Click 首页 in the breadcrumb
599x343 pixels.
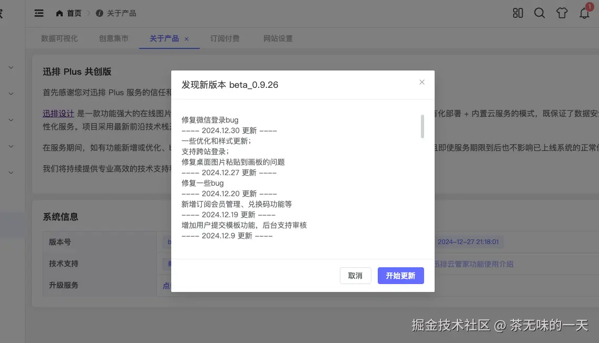(74, 13)
